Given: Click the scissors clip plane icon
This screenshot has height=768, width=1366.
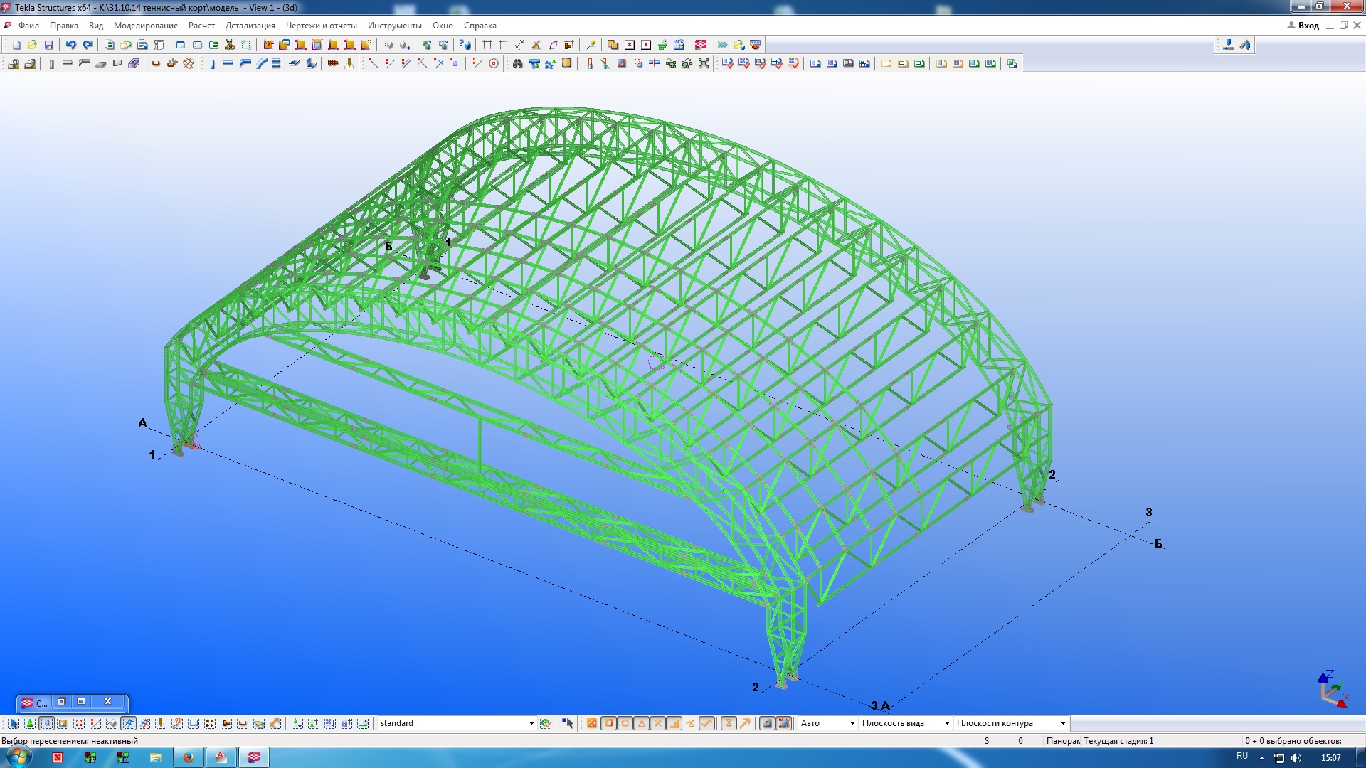Looking at the screenshot, I should coord(230,45).
